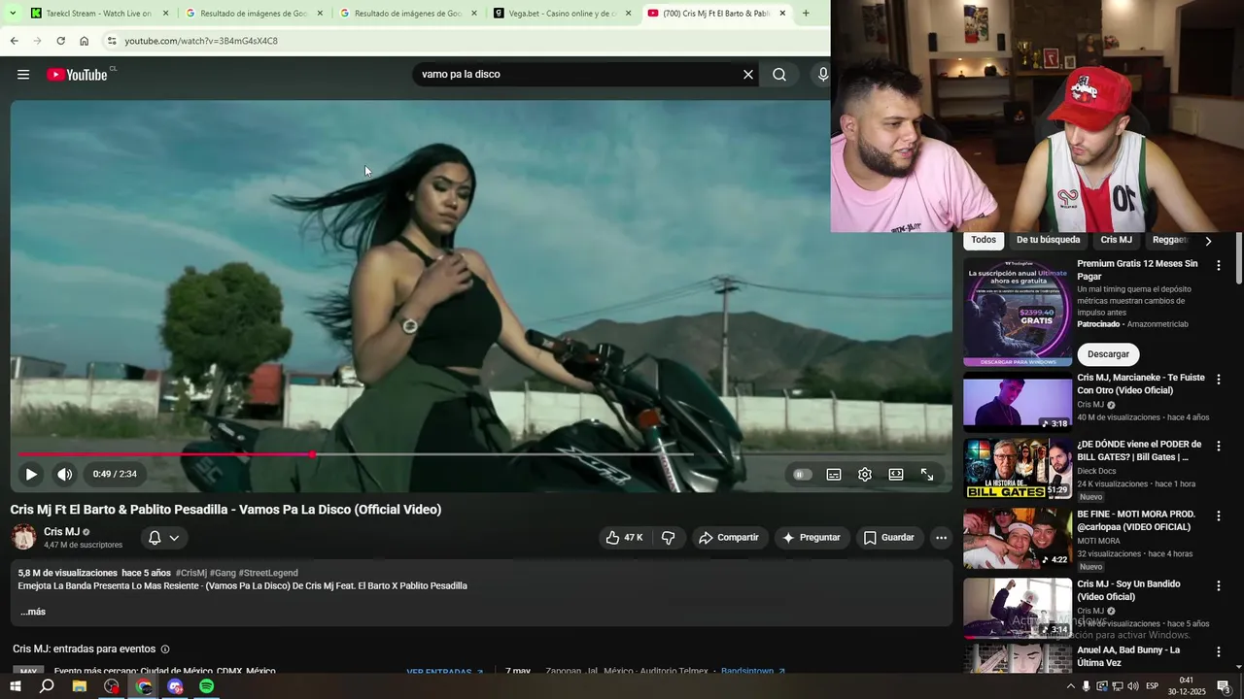
Task: Open Spotify from the taskbar
Action: click(207, 686)
